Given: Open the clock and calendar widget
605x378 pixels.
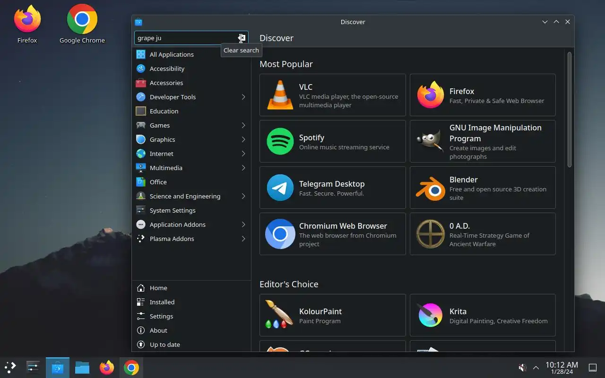Looking at the screenshot, I should [x=562, y=368].
